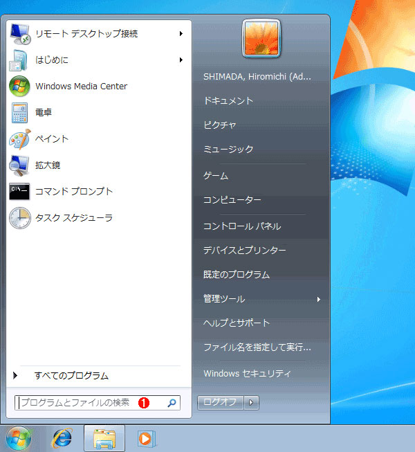Click the ログオフ button
The width and height of the screenshot is (415, 452).
point(221,402)
